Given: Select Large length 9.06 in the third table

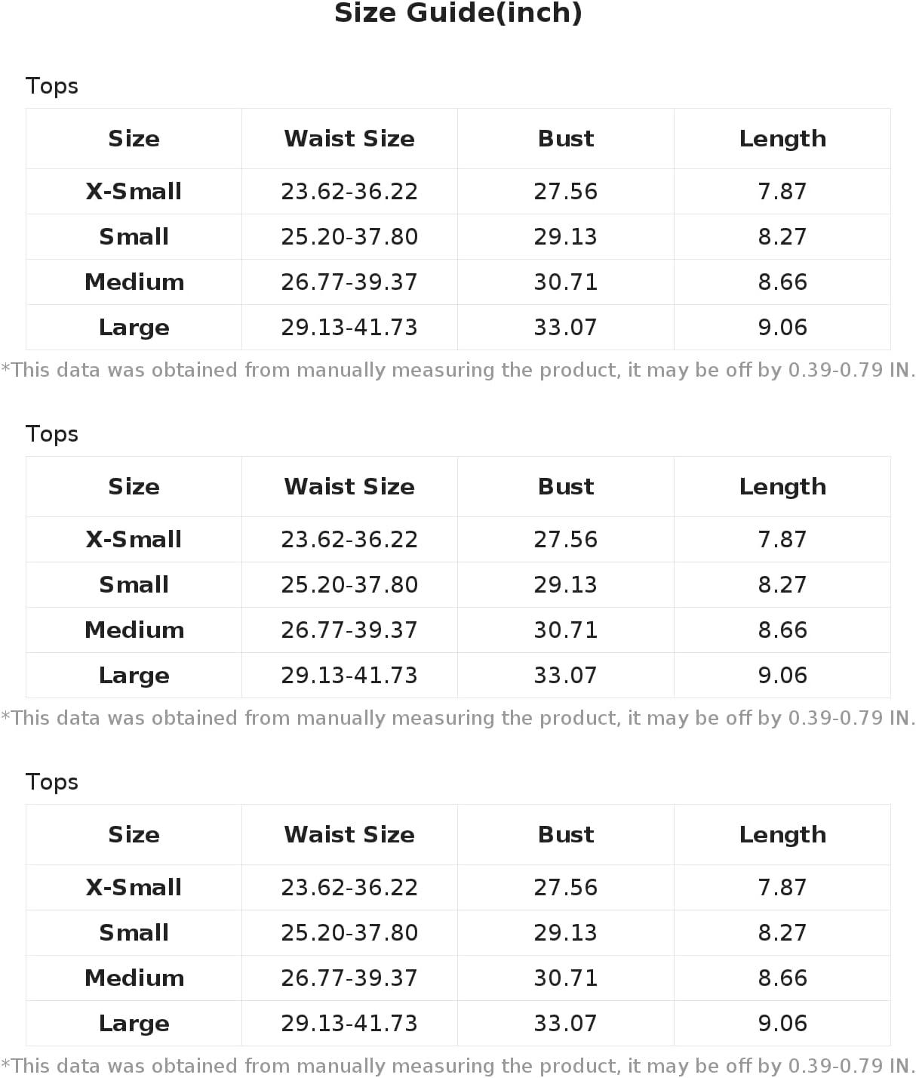Looking at the screenshot, I should [x=782, y=1024].
